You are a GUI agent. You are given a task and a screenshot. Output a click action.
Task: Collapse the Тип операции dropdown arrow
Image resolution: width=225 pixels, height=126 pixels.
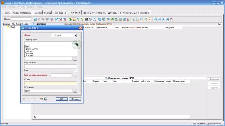75,43
